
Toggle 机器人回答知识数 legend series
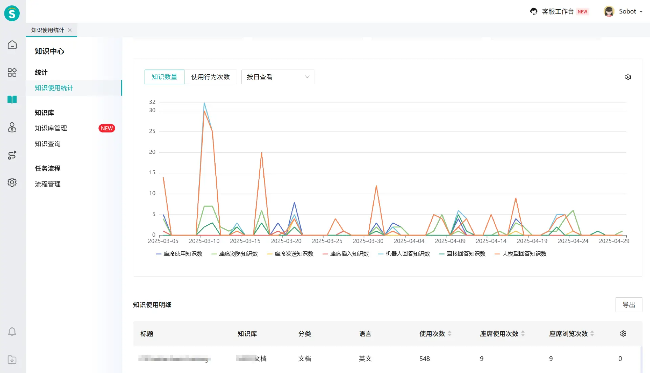404,254
